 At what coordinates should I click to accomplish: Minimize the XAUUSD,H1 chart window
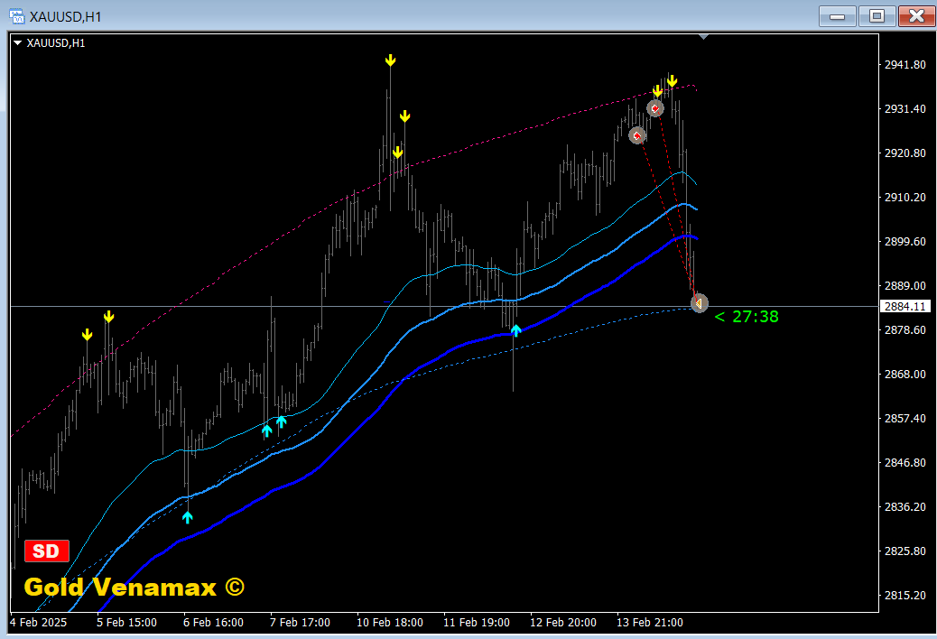pyautogui.click(x=837, y=16)
